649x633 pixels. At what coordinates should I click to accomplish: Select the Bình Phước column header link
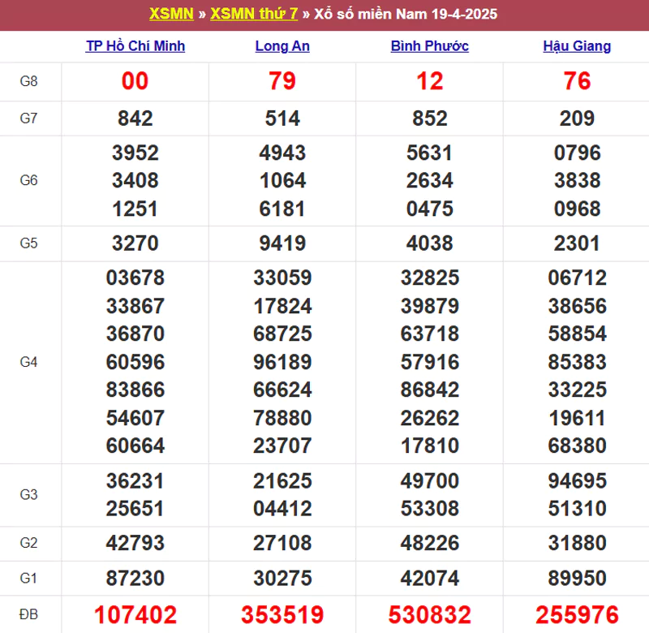point(430,46)
